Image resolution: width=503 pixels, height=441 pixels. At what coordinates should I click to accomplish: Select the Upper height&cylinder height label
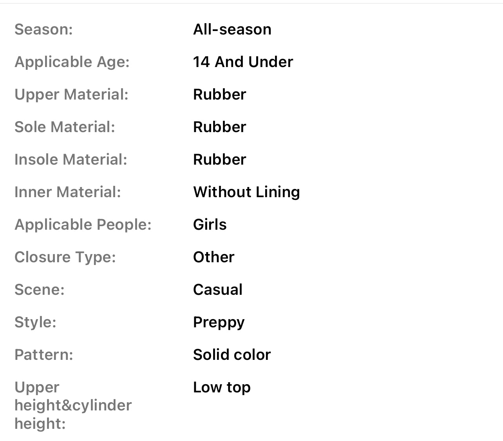(73, 405)
